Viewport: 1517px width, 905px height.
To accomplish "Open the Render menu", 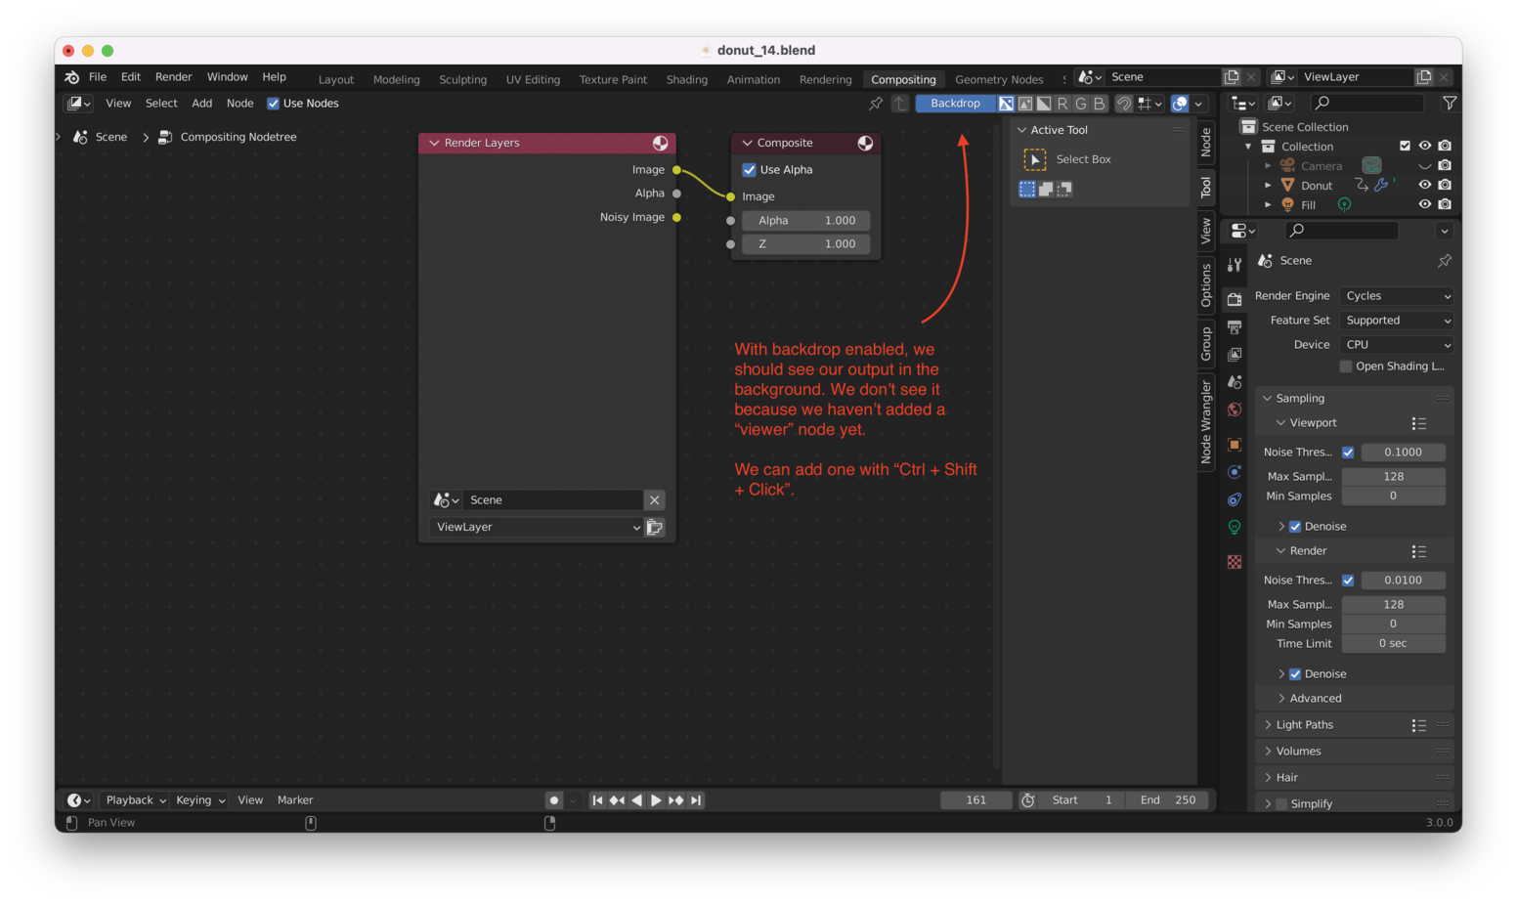I will [x=173, y=77].
